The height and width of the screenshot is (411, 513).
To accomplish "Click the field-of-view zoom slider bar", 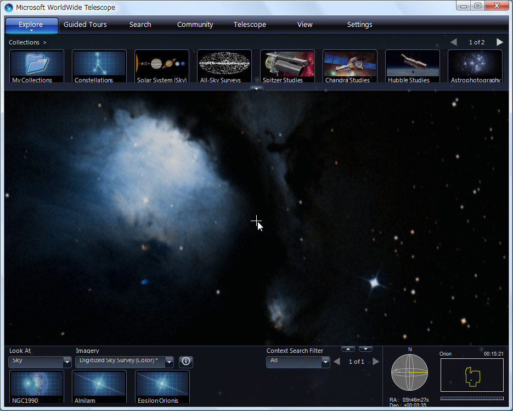I will (x=472, y=398).
